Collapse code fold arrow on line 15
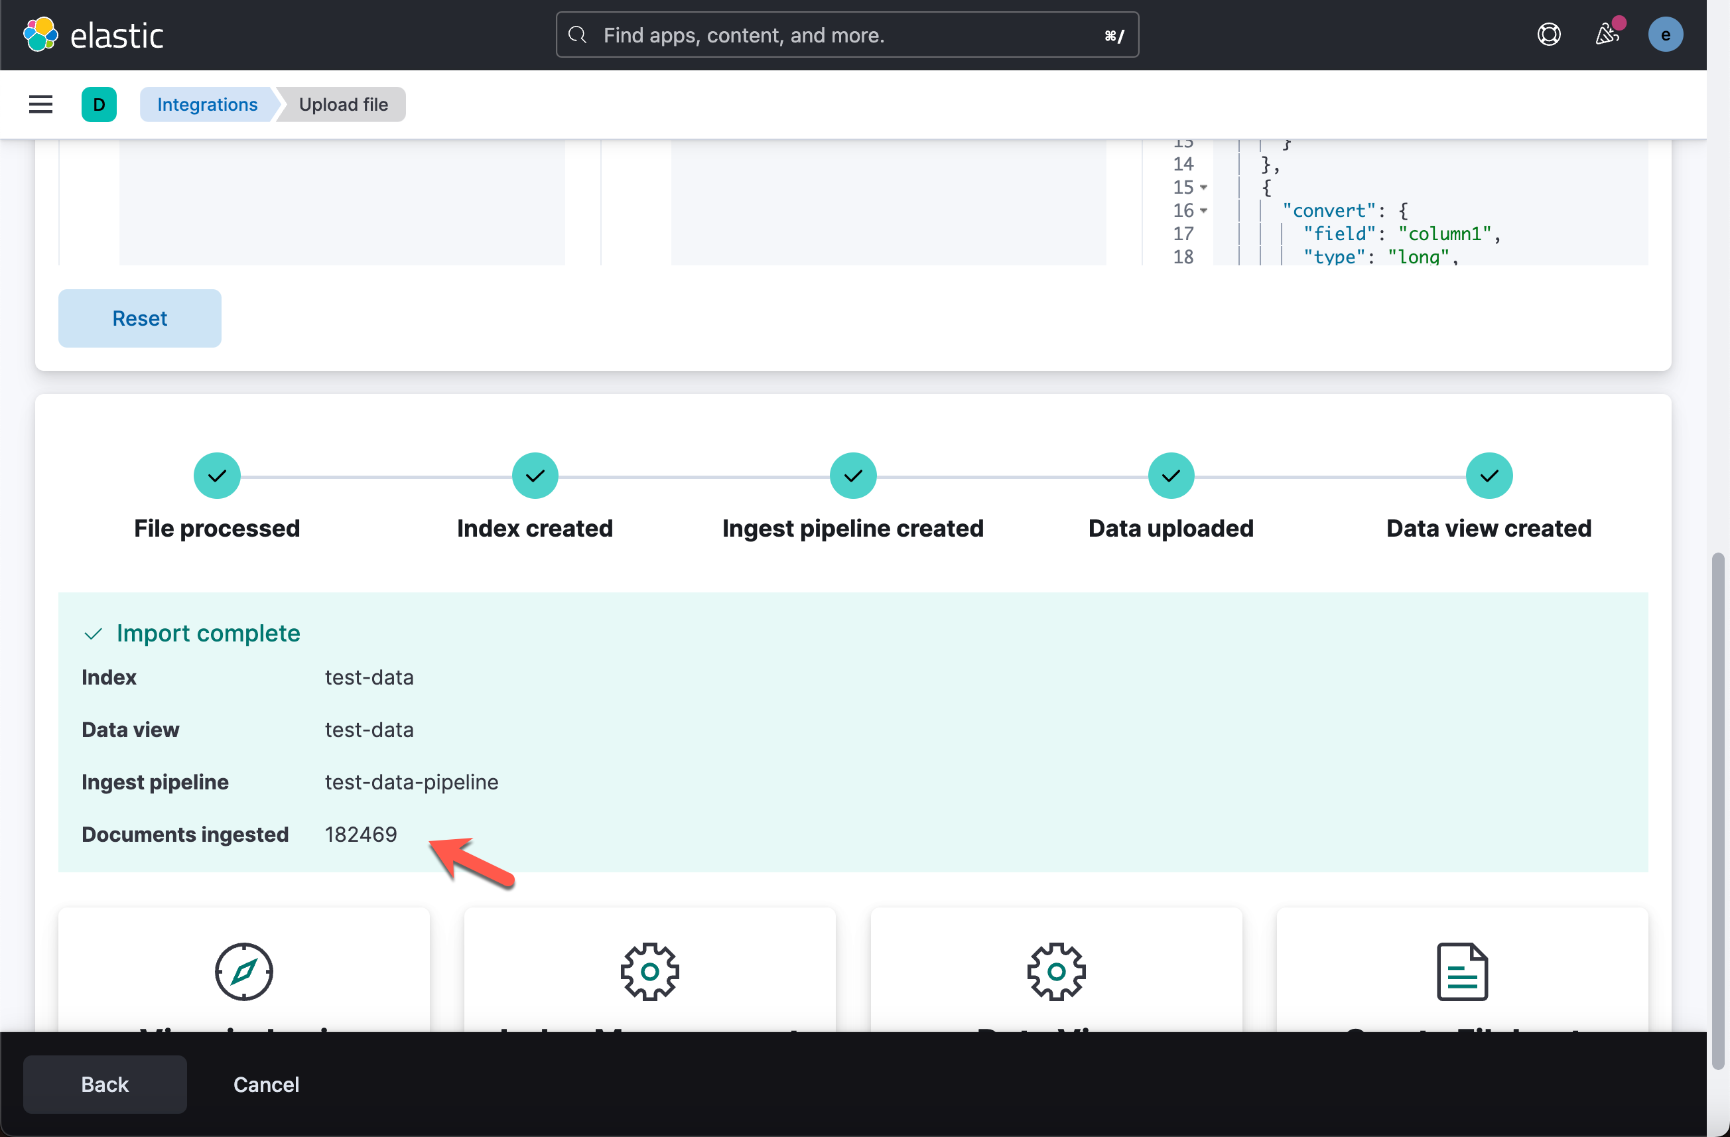 click(1204, 188)
